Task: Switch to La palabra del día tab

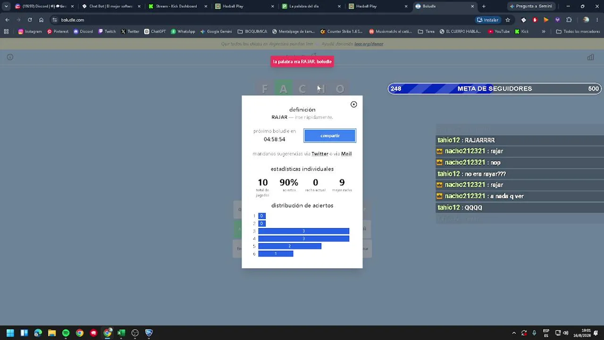Action: pos(310,6)
